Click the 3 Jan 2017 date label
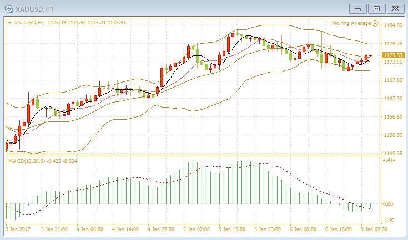 (x=18, y=229)
